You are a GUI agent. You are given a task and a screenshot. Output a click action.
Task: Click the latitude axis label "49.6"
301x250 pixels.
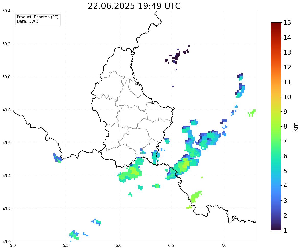pos(6,143)
